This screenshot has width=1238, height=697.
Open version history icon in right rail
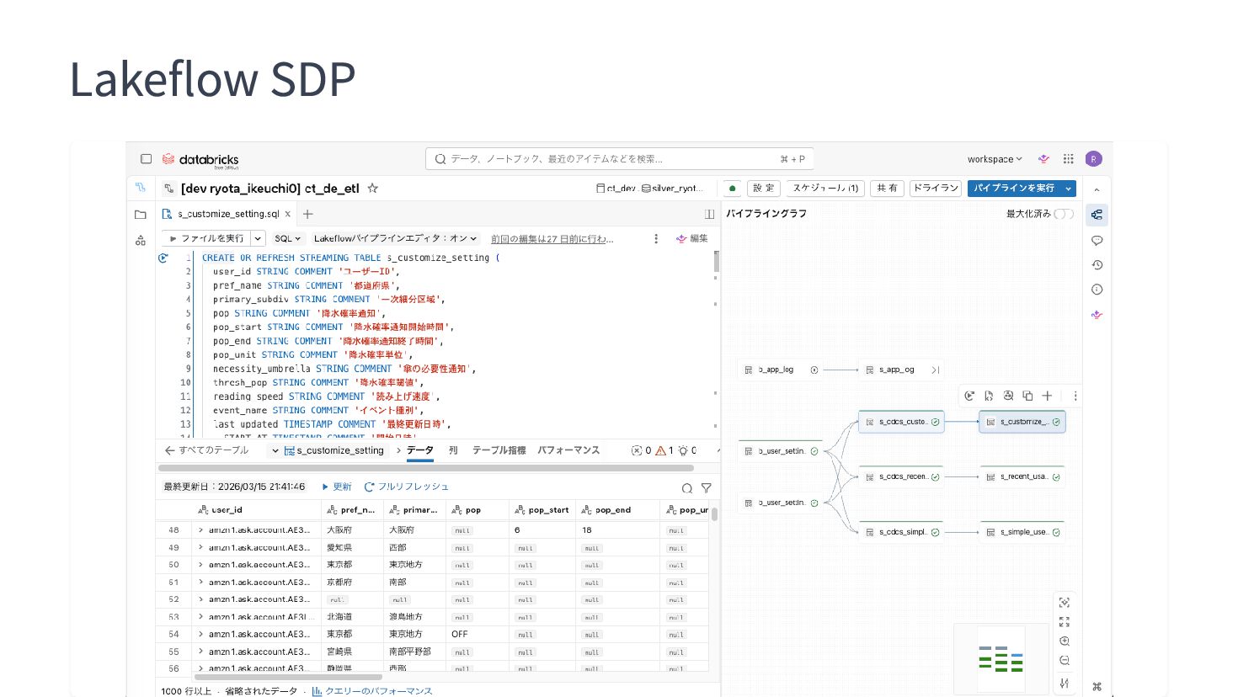click(x=1097, y=265)
